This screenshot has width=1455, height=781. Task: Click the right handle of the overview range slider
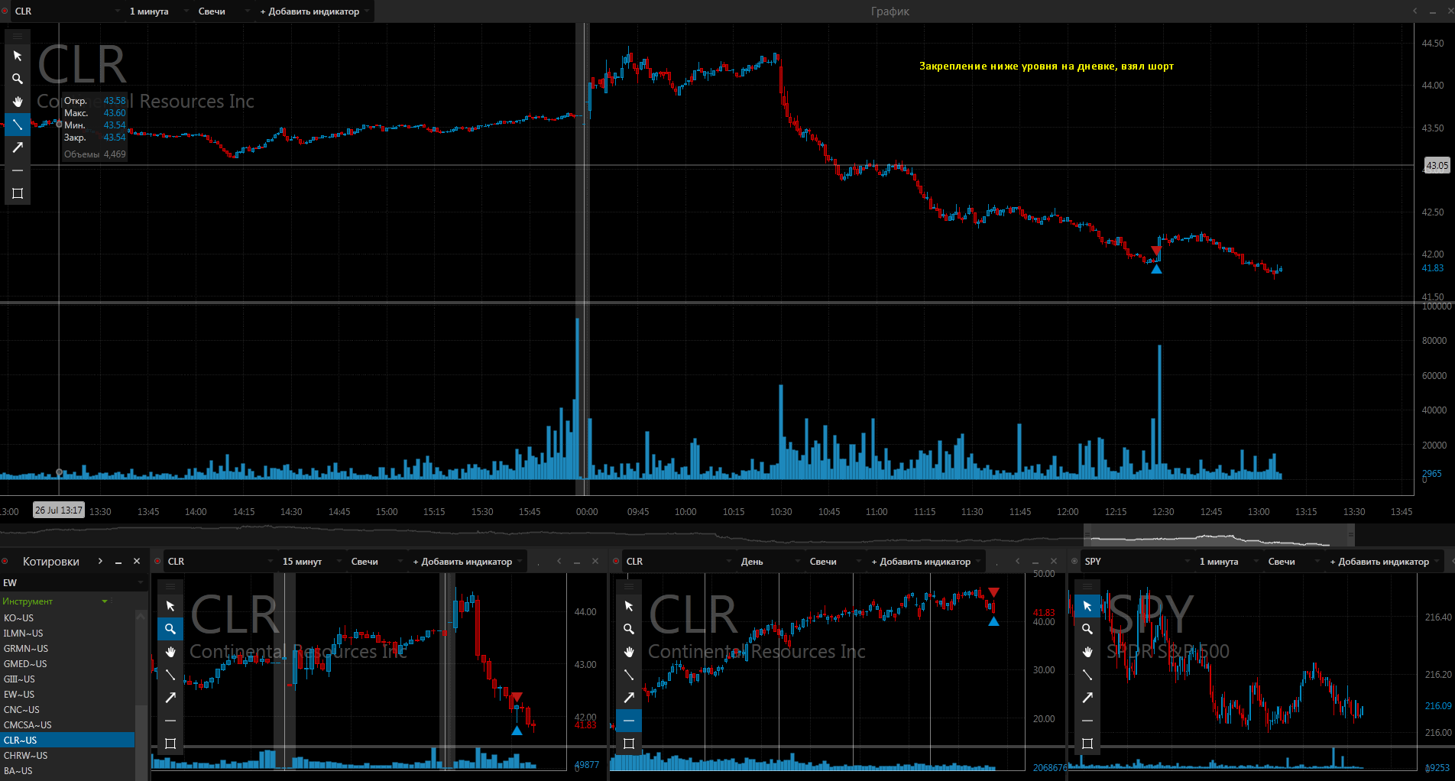tap(1351, 535)
